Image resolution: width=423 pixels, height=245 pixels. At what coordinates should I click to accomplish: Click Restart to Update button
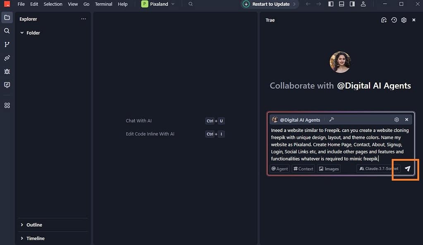pos(270,4)
